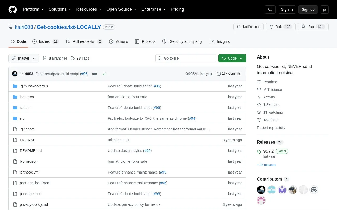Click the icon-gen folder icon

point(15,97)
